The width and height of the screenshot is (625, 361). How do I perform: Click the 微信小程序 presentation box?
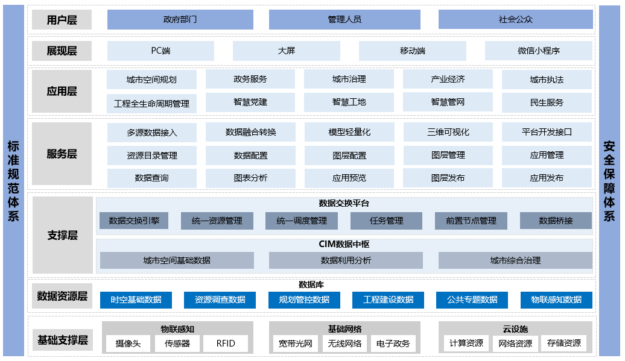[538, 51]
